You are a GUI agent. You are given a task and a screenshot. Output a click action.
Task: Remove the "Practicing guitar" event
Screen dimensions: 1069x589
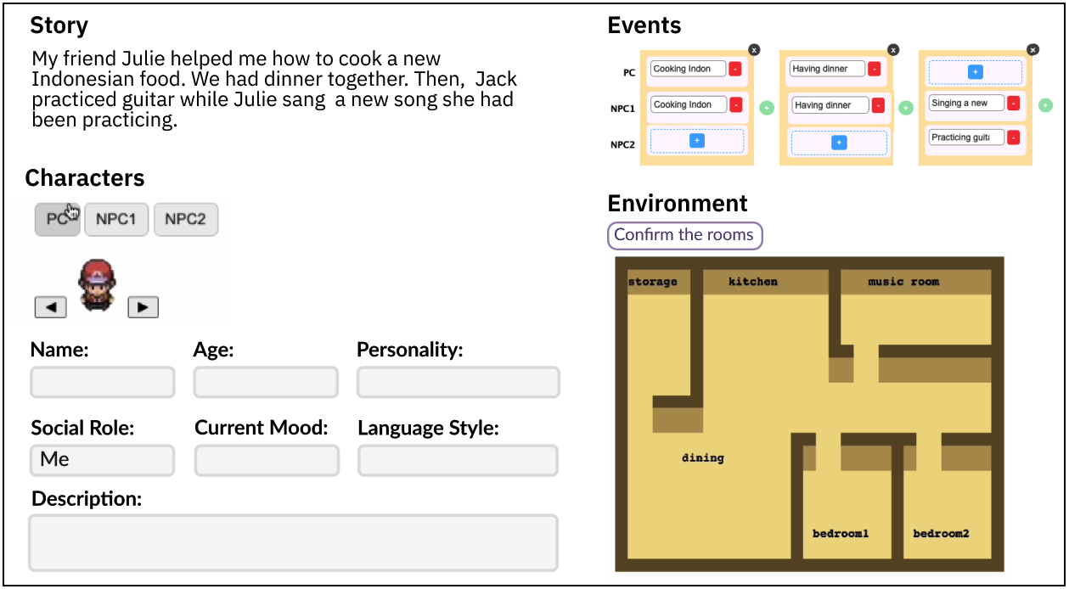click(x=1013, y=137)
